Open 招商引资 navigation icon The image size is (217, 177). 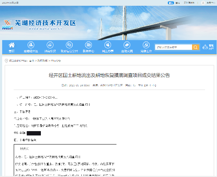pos(50,45)
